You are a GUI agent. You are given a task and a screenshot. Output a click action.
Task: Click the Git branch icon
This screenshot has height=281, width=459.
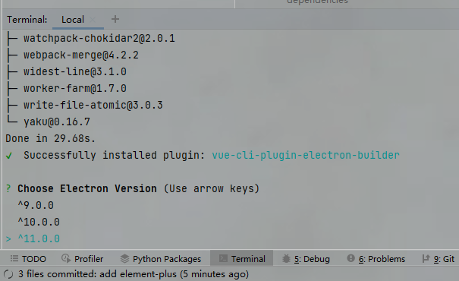coord(426,258)
